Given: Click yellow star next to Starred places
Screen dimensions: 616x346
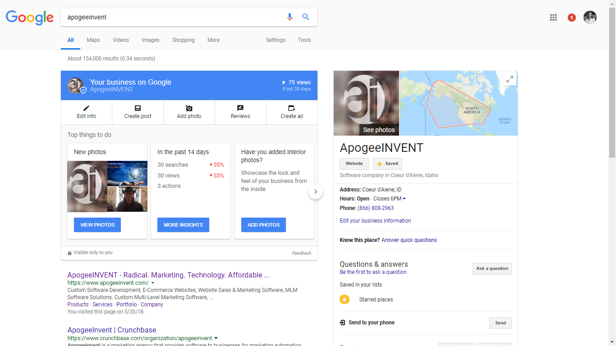Looking at the screenshot, I should [345, 299].
